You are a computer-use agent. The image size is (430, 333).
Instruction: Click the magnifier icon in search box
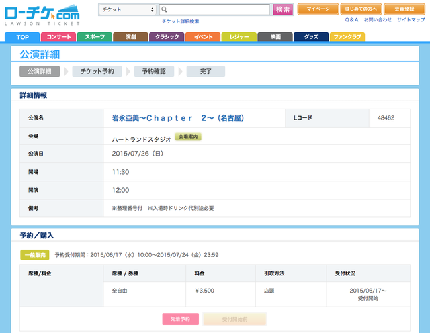pyautogui.click(x=164, y=9)
